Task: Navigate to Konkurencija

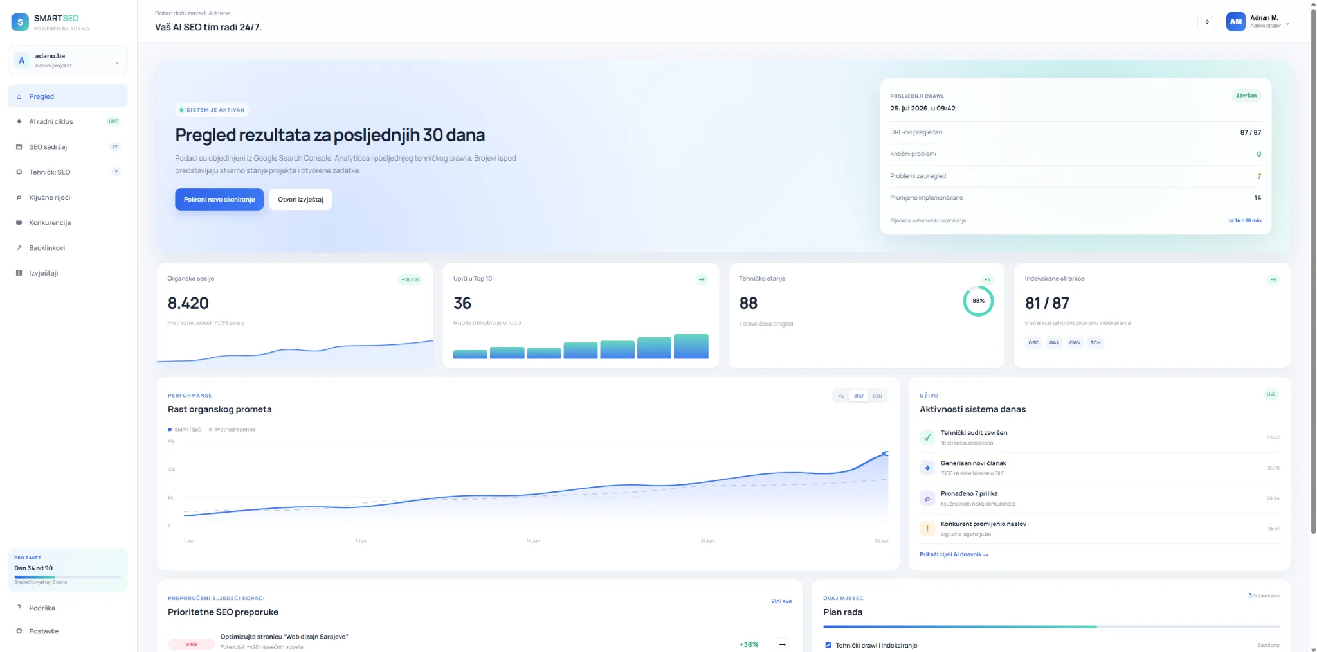Action: 68,222
